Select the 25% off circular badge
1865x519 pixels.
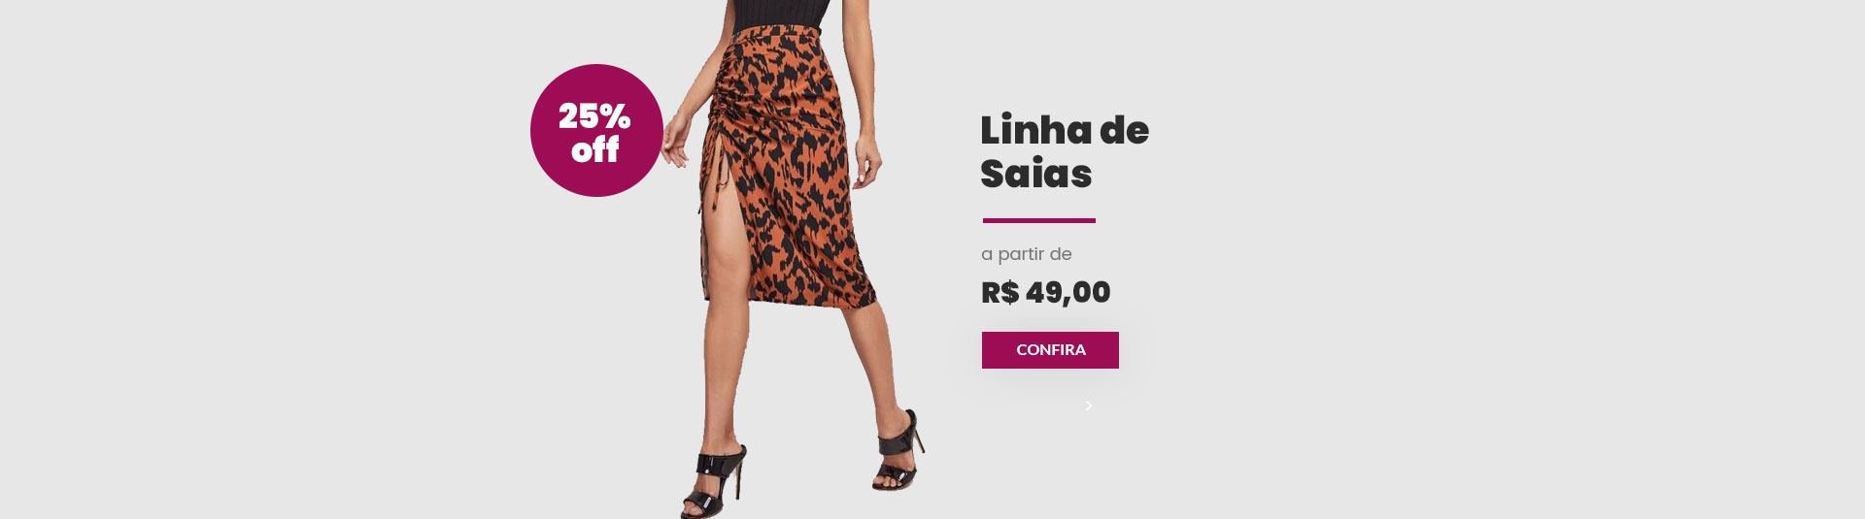596,131
